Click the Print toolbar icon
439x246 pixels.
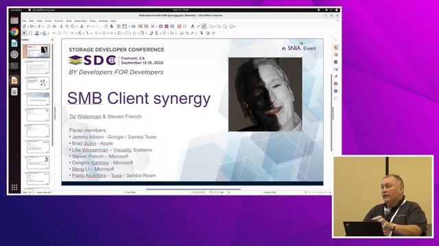tap(55, 27)
